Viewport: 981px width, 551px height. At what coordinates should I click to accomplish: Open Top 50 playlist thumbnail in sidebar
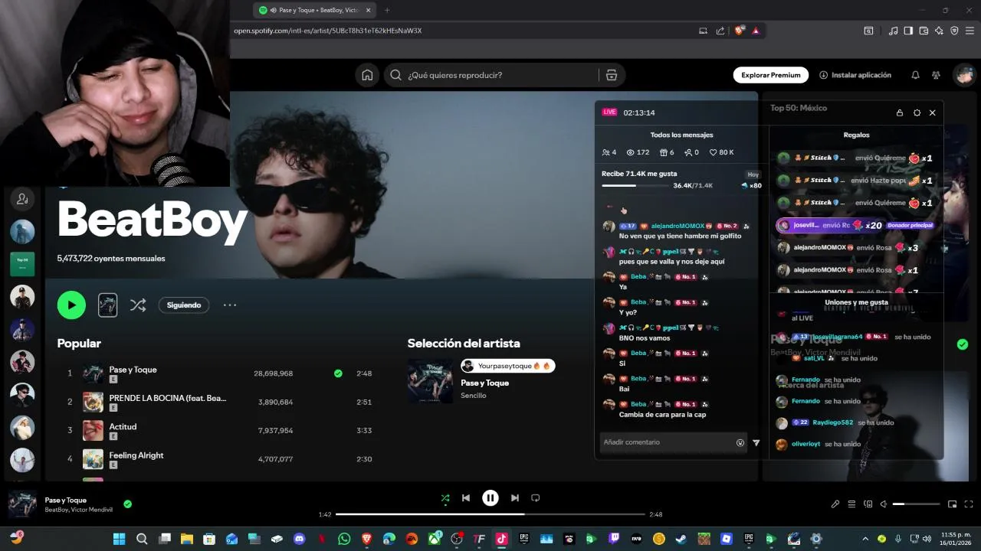22,264
